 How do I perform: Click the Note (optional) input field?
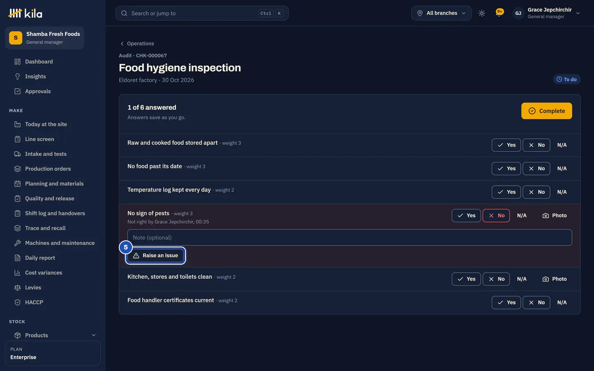[x=350, y=237]
